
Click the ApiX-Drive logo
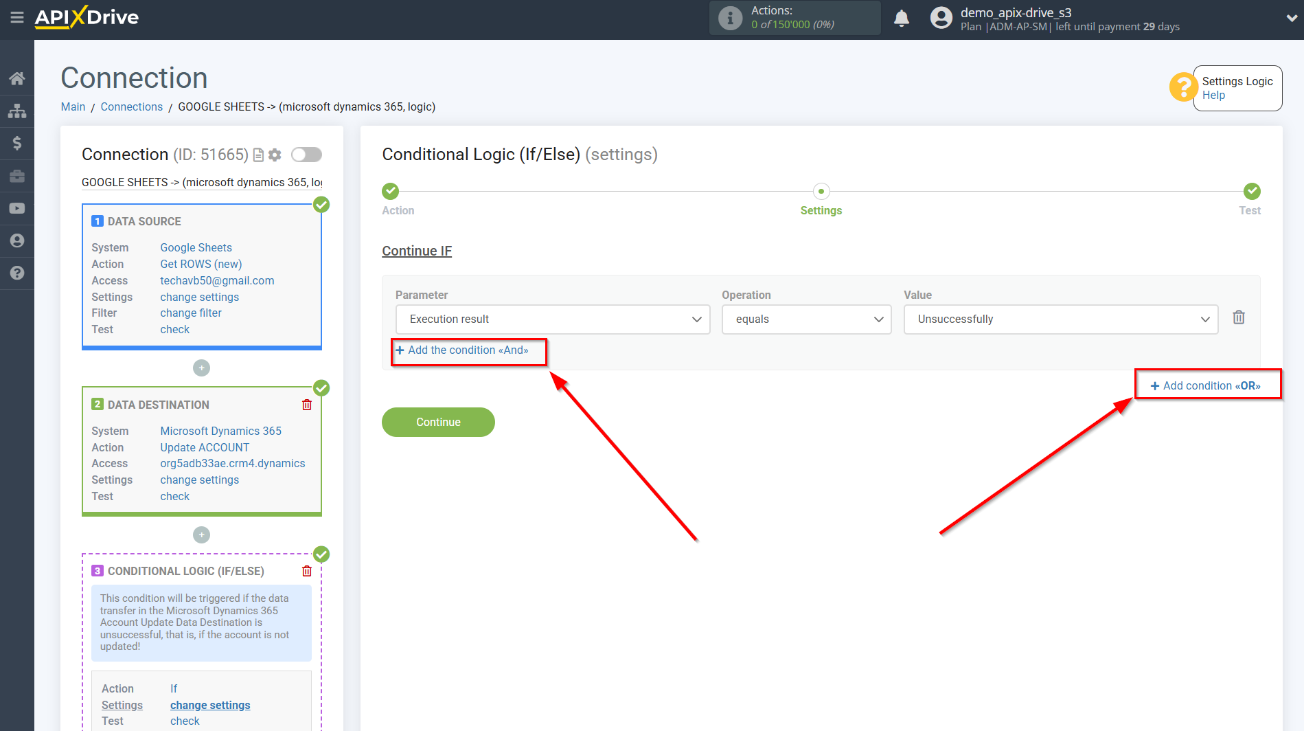pos(87,17)
